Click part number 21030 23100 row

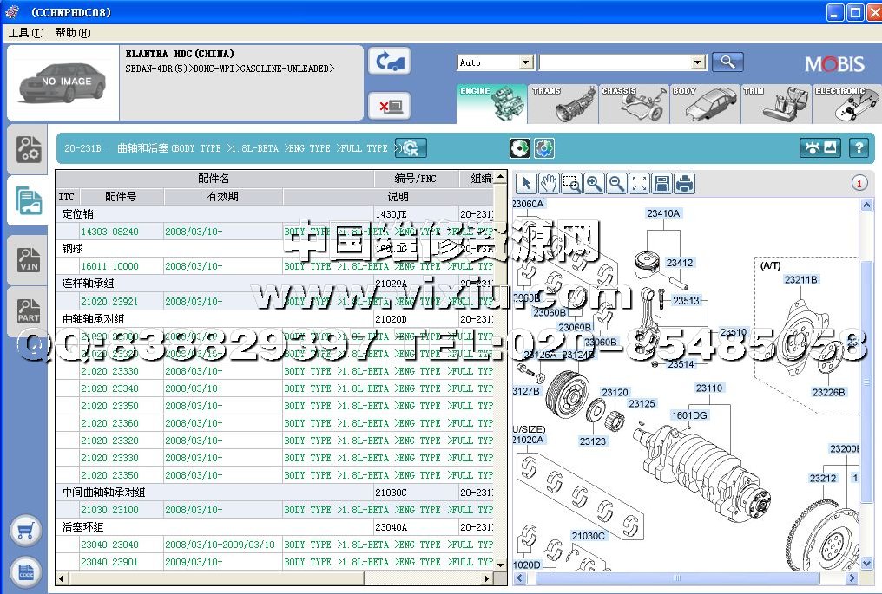pyautogui.click(x=109, y=510)
